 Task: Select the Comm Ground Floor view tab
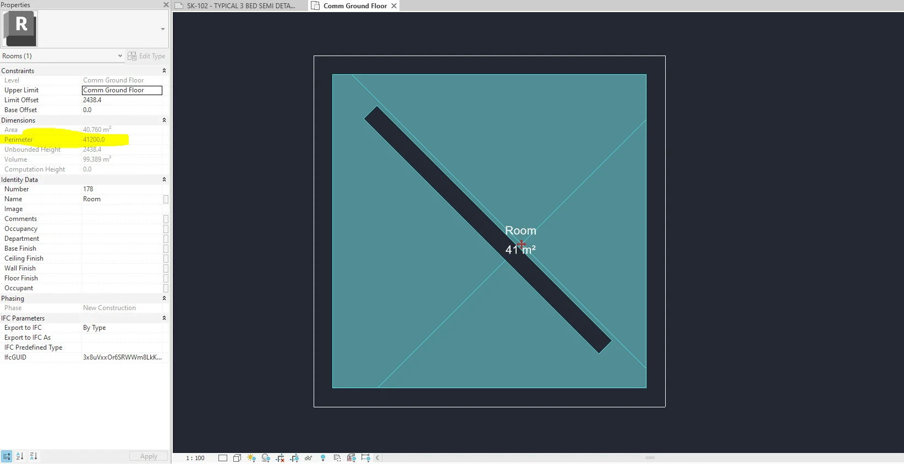pyautogui.click(x=355, y=6)
